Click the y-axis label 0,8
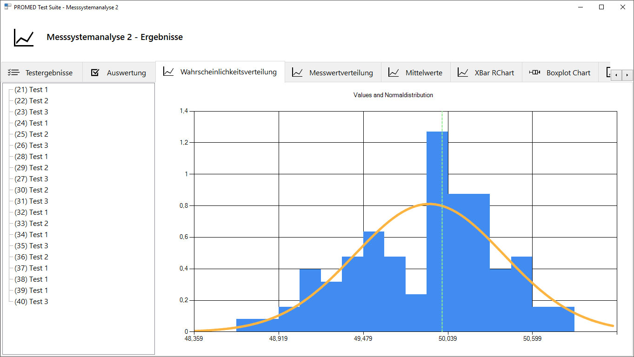This screenshot has height=357, width=634. (x=184, y=205)
